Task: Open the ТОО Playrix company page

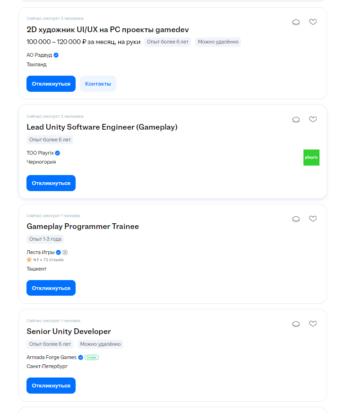Action: (40, 153)
